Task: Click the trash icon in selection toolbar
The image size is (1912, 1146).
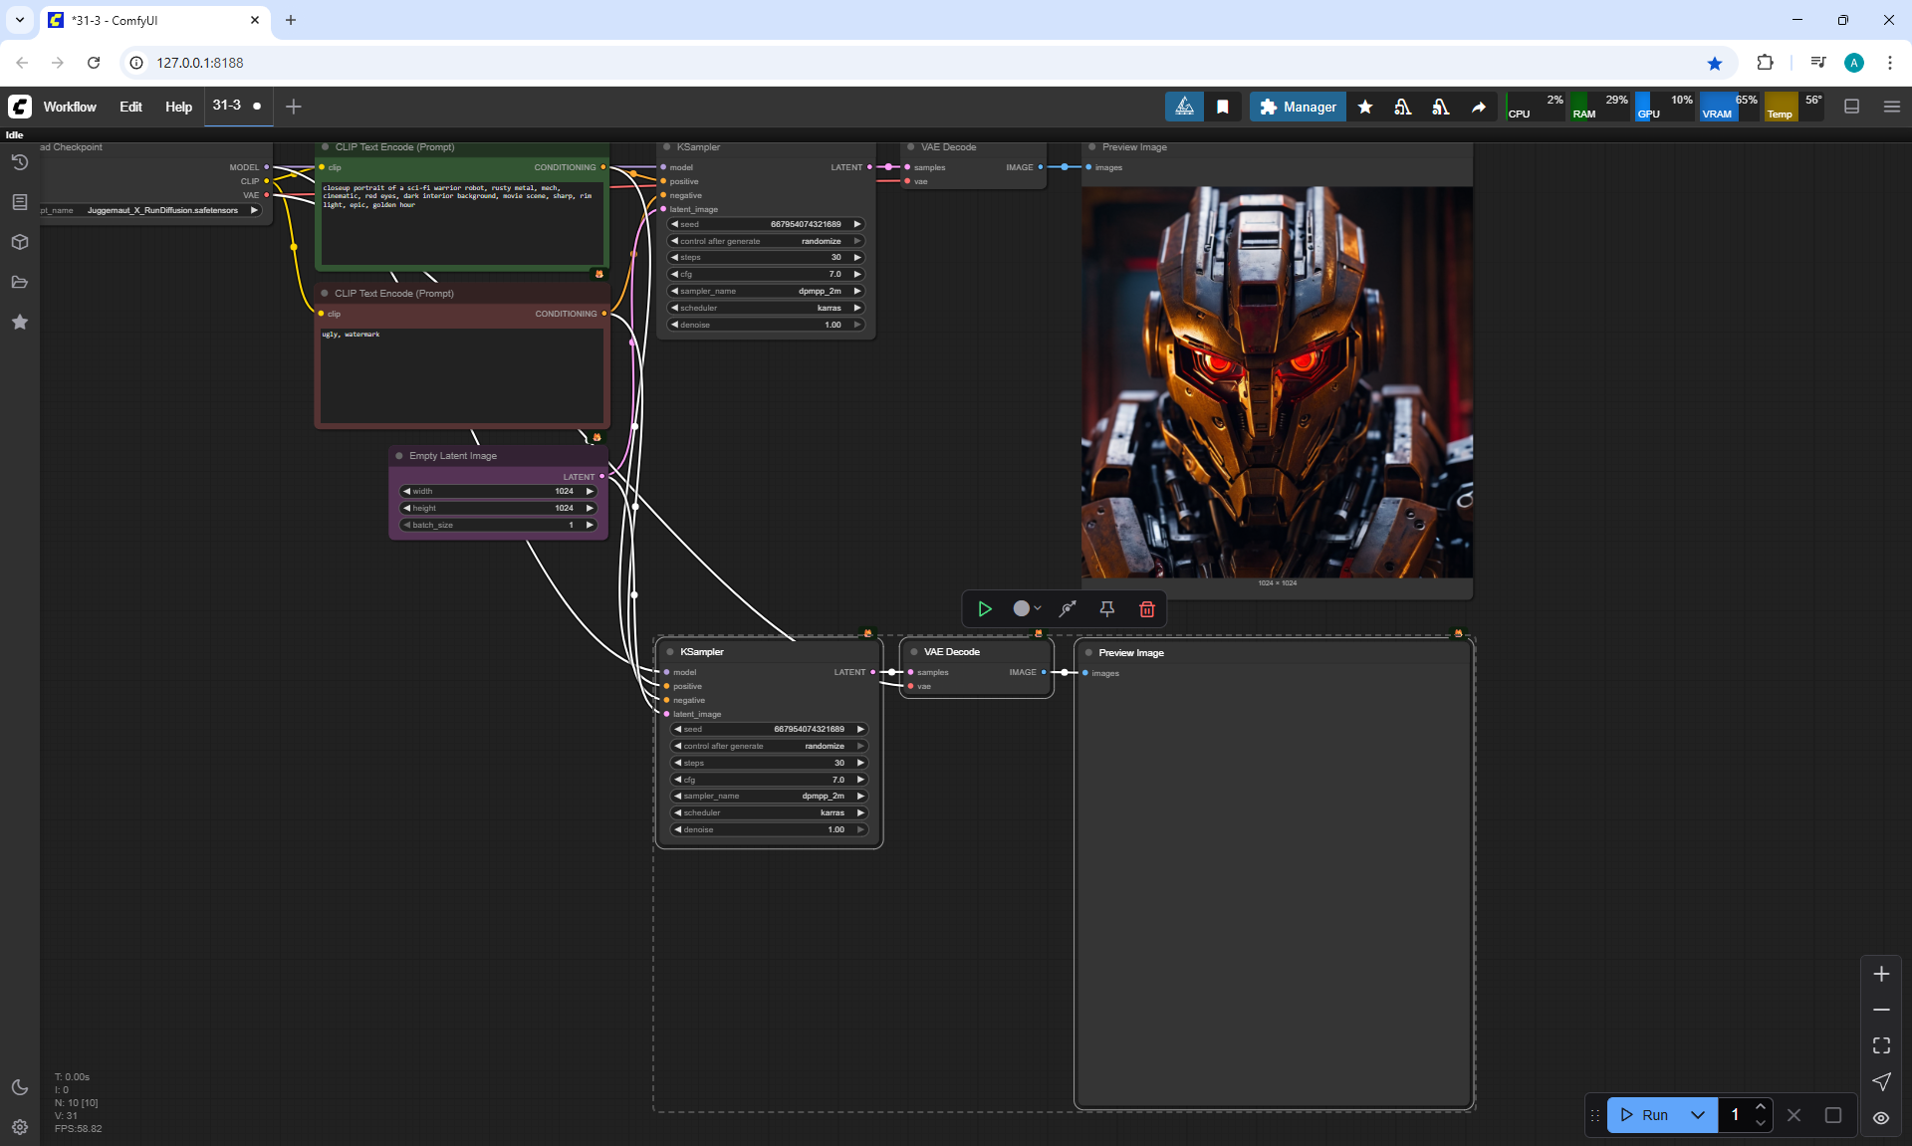Action: 1146,609
